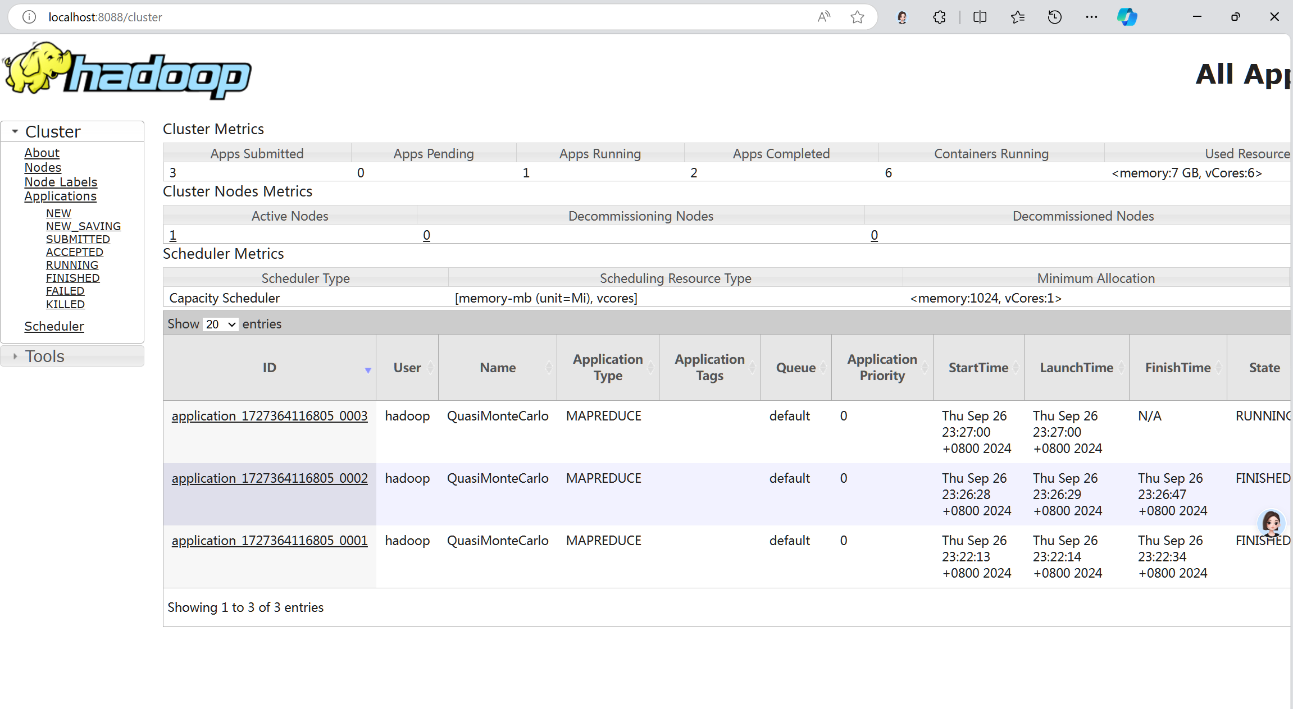Image resolution: width=1293 pixels, height=709 pixels.
Task: Open the Read aloud icon
Action: (823, 17)
